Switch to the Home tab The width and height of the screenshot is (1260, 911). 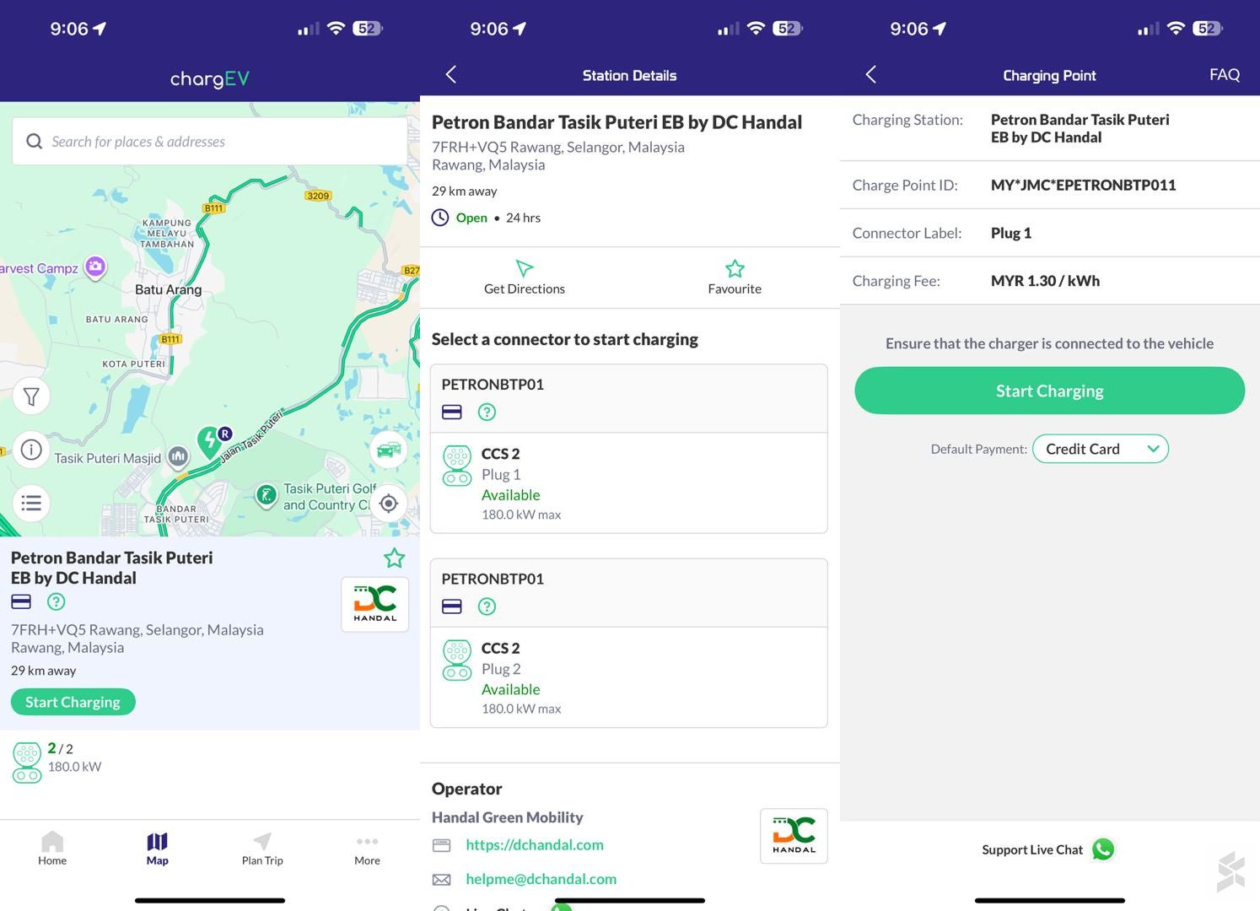[52, 848]
